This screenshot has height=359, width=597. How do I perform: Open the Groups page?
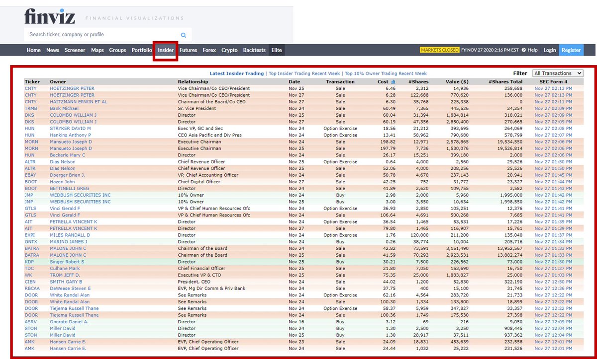(x=117, y=50)
